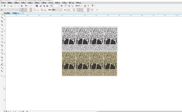Click the Open file folder icon

(5, 6)
